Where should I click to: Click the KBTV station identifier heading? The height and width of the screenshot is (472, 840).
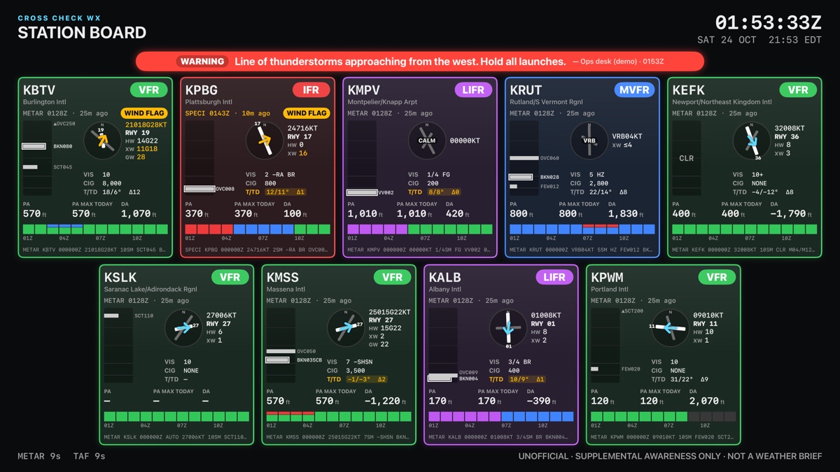[x=39, y=90]
